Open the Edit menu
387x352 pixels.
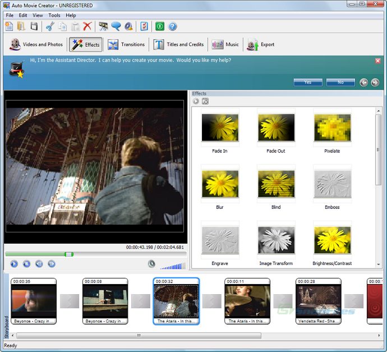click(x=23, y=15)
